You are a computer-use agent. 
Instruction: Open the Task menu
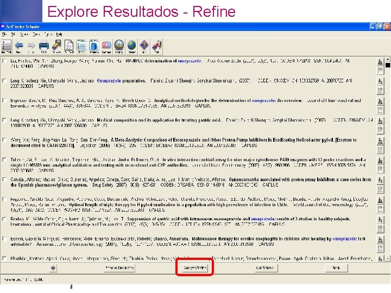36,34
